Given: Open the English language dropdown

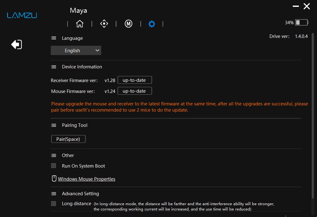Looking at the screenshot, I should [76, 50].
